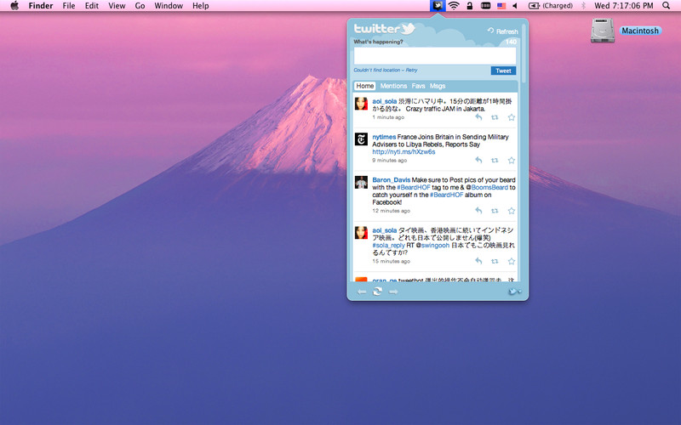The width and height of the screenshot is (681, 425).
Task: Open the @swingooh mention link
Action: (x=432, y=246)
